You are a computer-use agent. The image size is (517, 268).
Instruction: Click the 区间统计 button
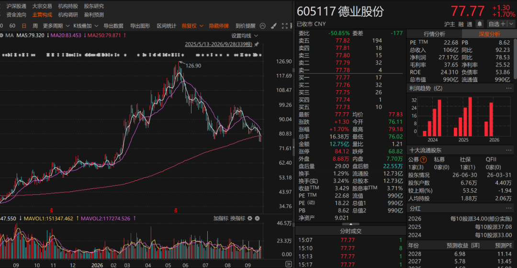pos(166,26)
